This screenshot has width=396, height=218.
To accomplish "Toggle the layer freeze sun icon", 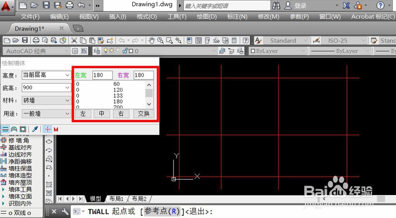I will click(111, 51).
